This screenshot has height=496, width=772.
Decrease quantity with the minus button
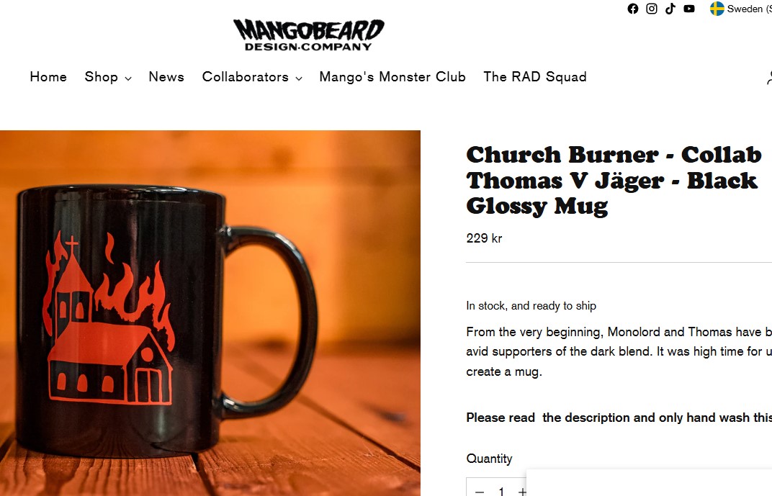click(x=480, y=491)
